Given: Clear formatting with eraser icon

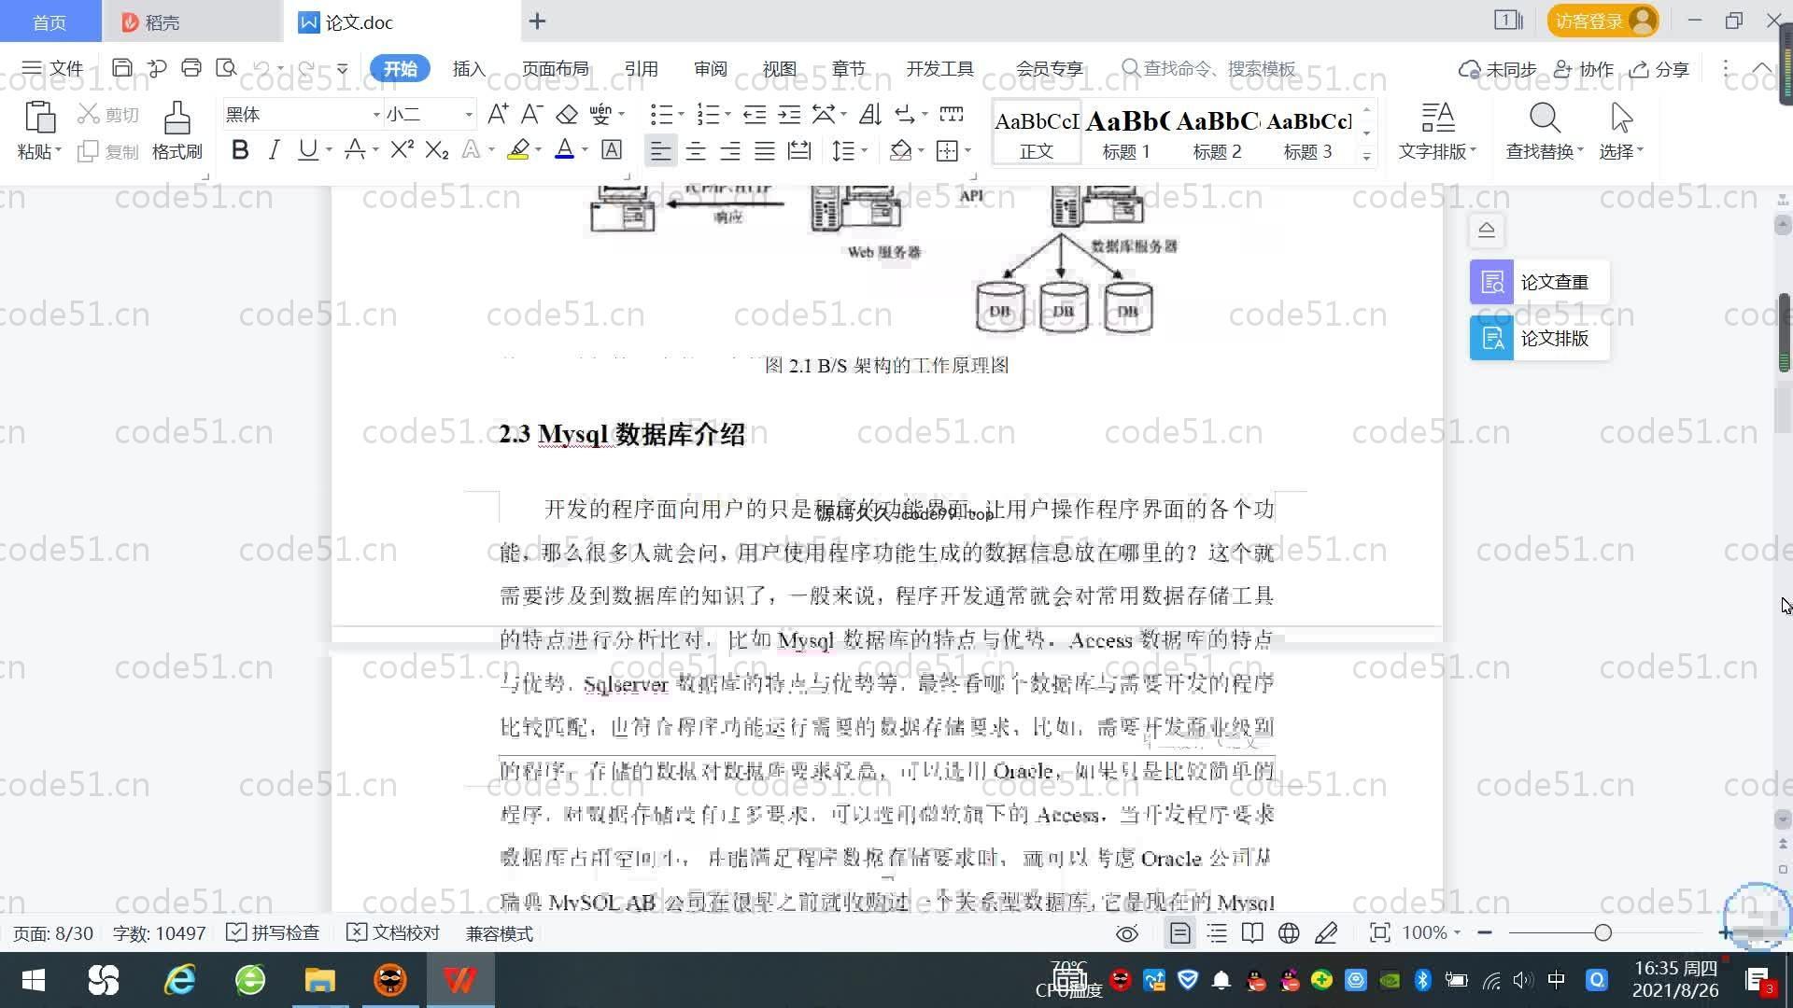Looking at the screenshot, I should (567, 114).
